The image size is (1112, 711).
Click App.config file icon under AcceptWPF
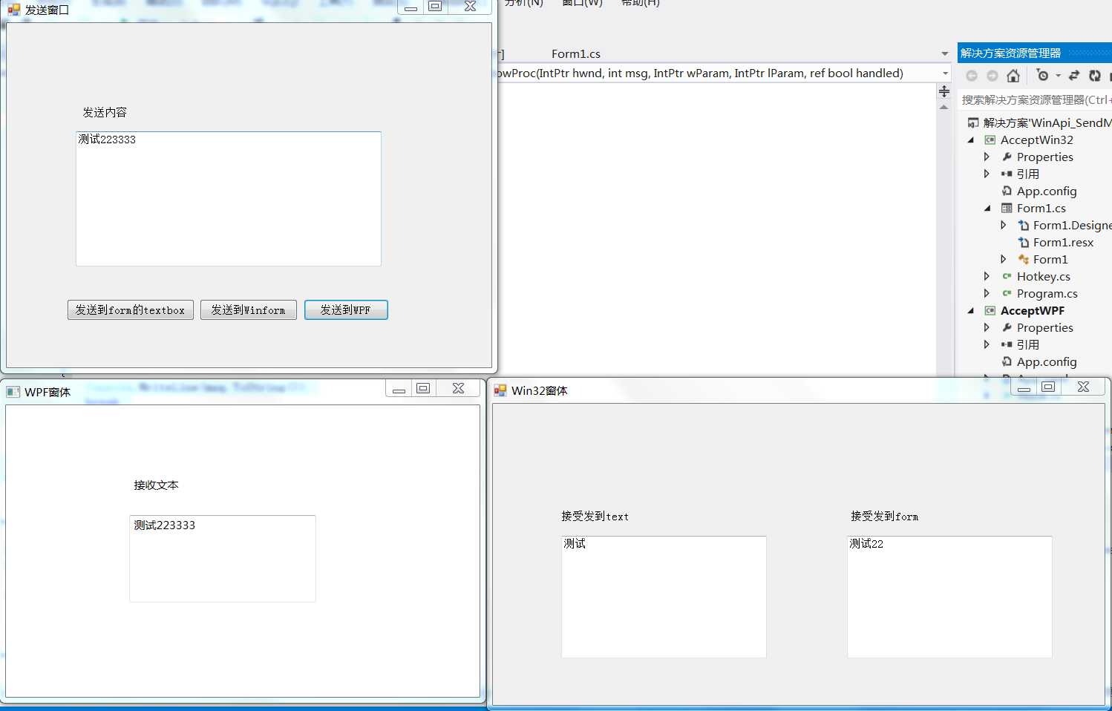click(1007, 361)
